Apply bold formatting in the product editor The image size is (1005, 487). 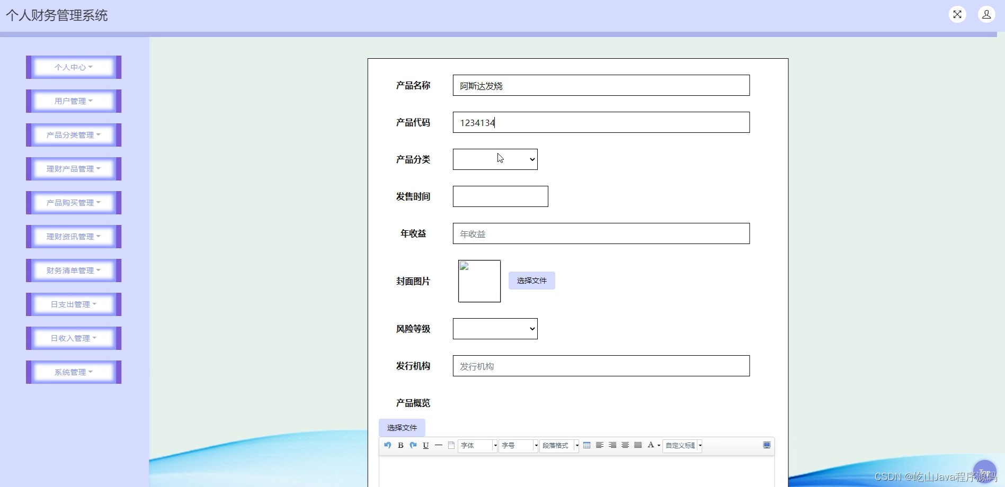click(x=400, y=445)
